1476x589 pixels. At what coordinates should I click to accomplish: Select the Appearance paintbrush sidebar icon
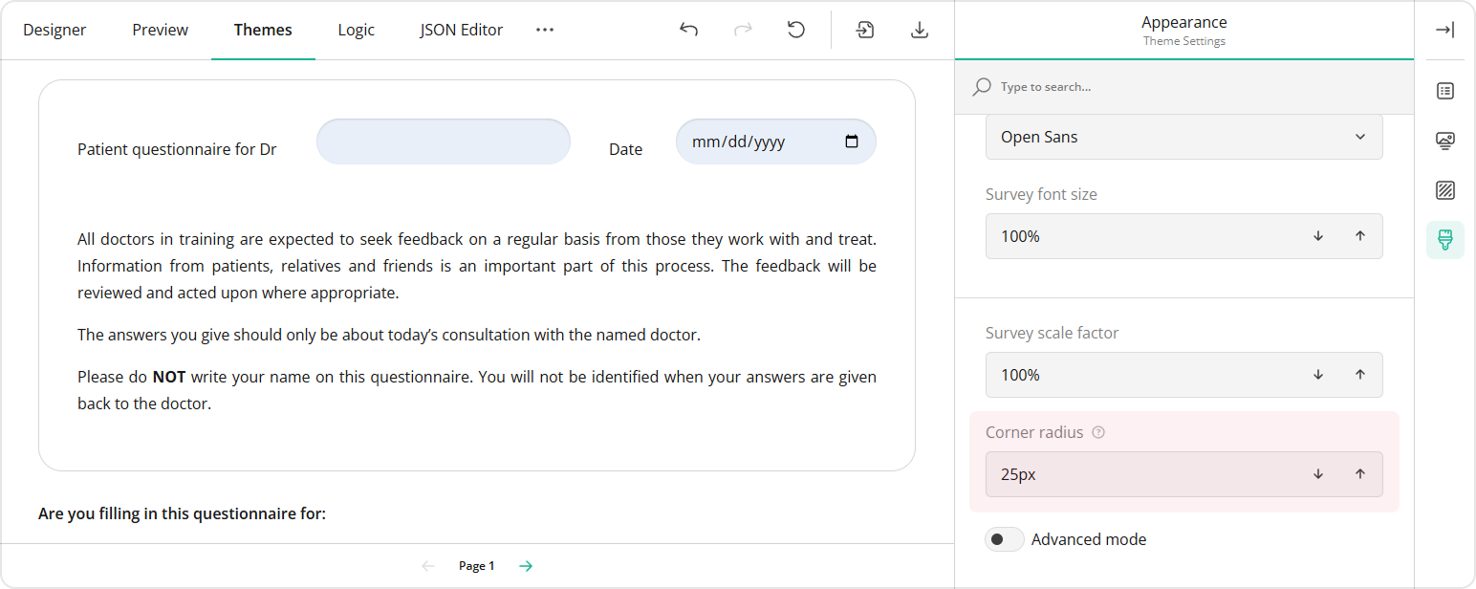pos(1444,240)
